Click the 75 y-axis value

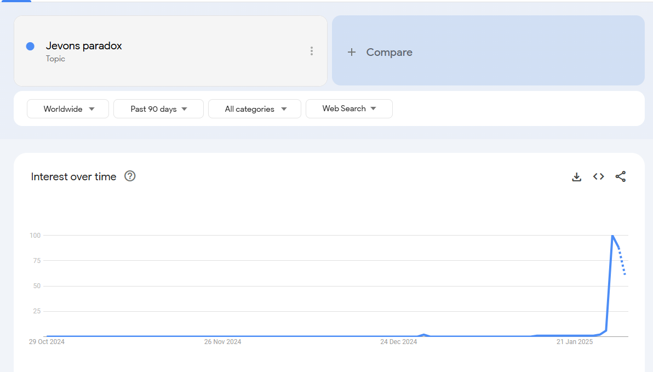point(37,261)
